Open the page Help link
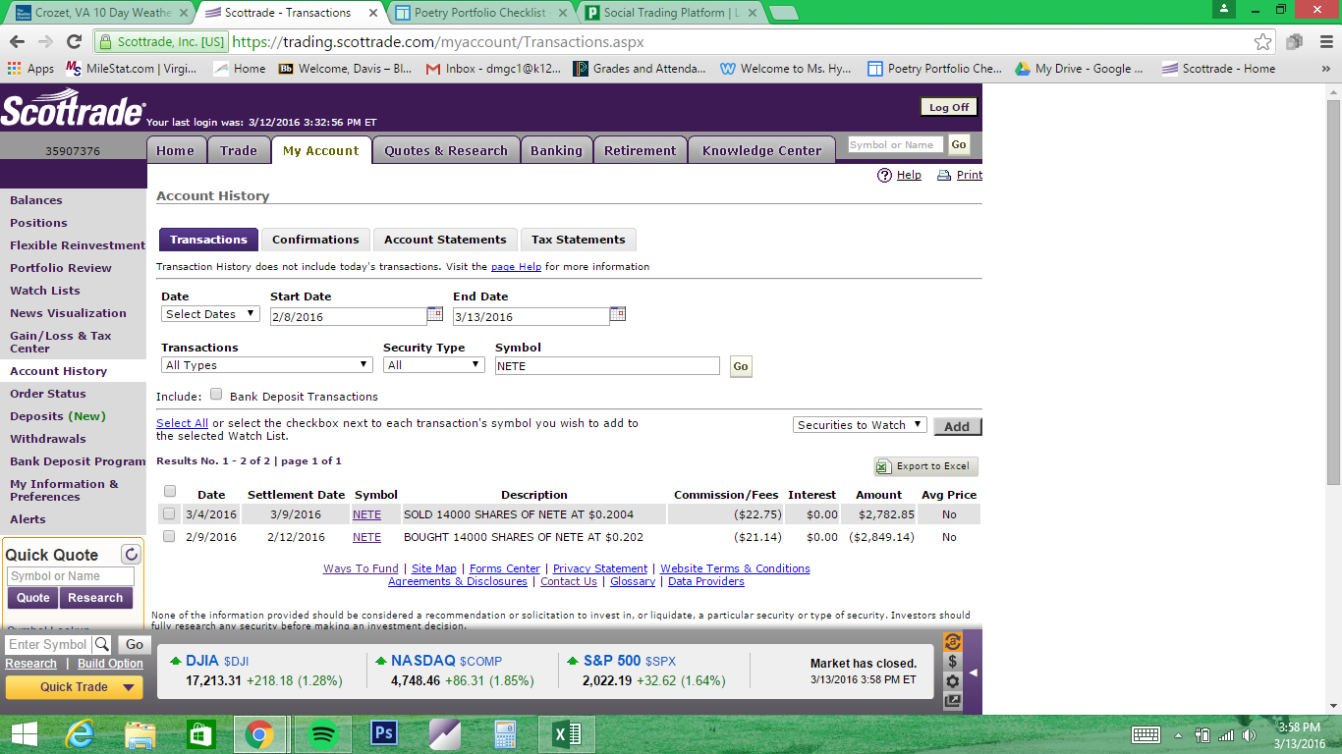 pyautogui.click(x=517, y=266)
